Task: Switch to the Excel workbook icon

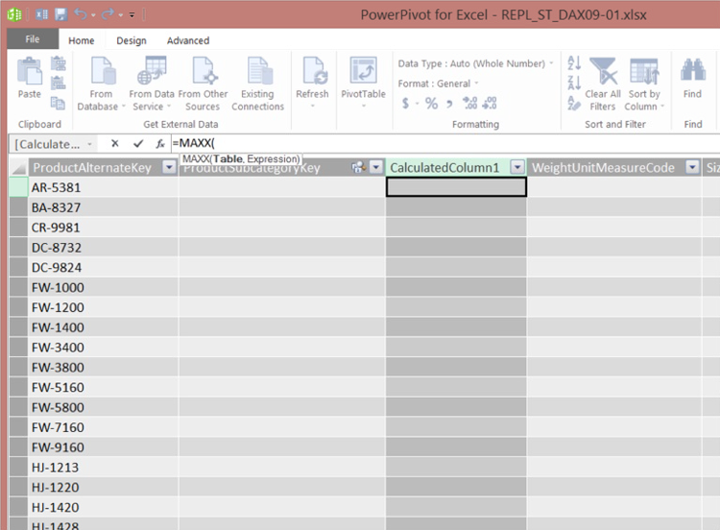Action: tap(42, 14)
